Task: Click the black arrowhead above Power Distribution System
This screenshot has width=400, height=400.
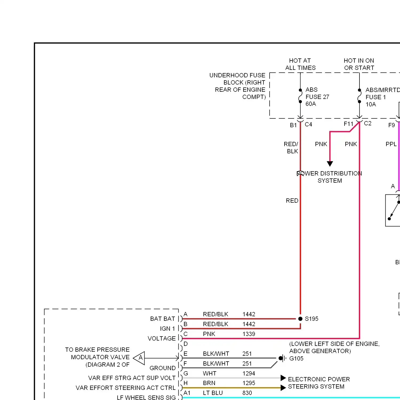Action: (x=330, y=164)
